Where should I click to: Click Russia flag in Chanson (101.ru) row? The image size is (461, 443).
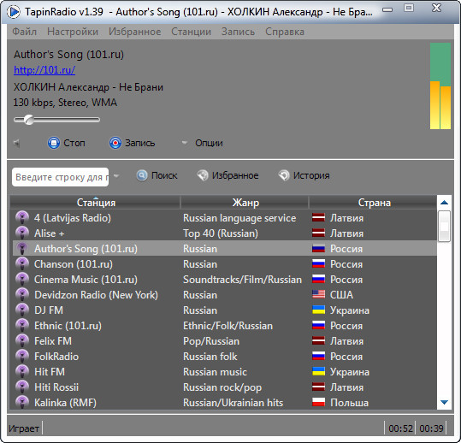coord(318,264)
